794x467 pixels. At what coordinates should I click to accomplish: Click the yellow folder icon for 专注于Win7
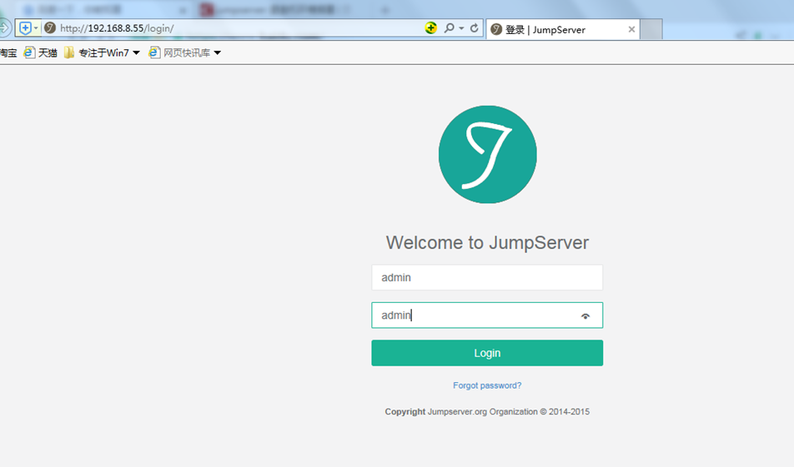69,52
